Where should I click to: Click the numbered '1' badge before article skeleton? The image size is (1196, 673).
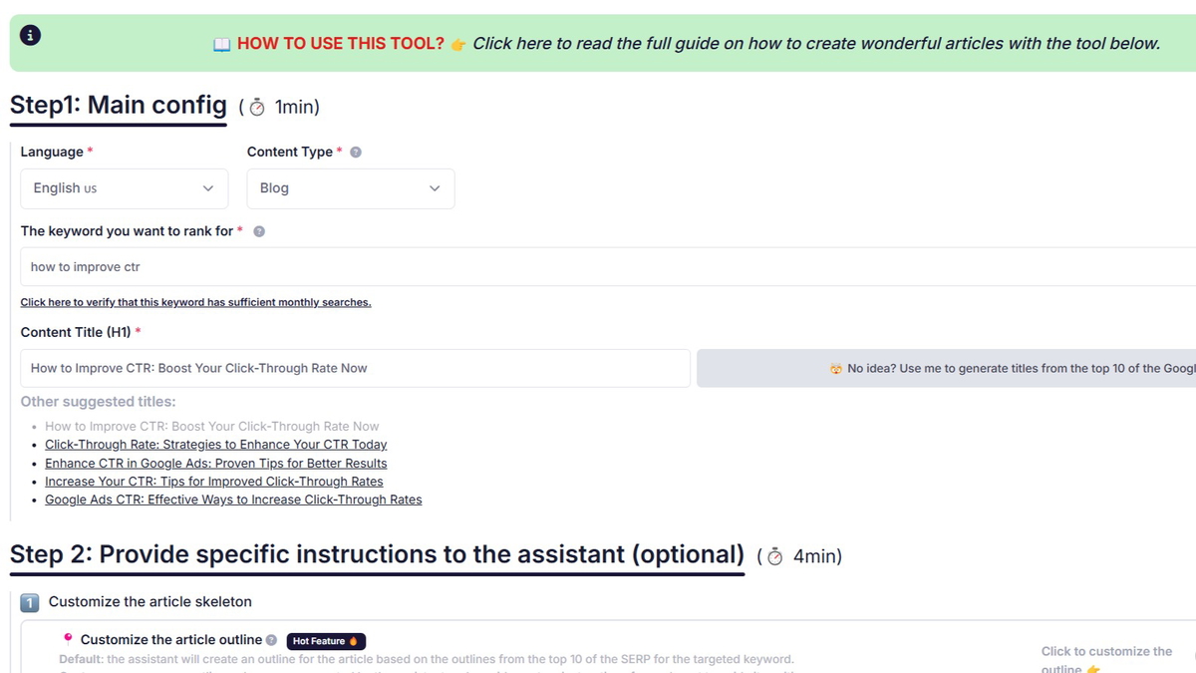(x=29, y=602)
